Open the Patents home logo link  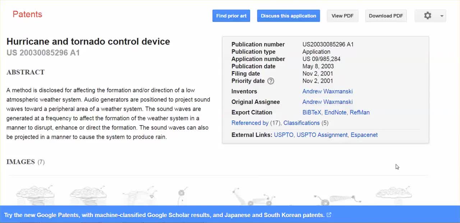[27, 14]
